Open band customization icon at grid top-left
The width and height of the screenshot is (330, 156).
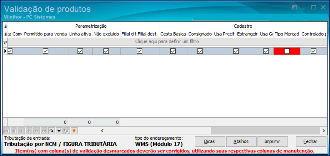point(5,26)
